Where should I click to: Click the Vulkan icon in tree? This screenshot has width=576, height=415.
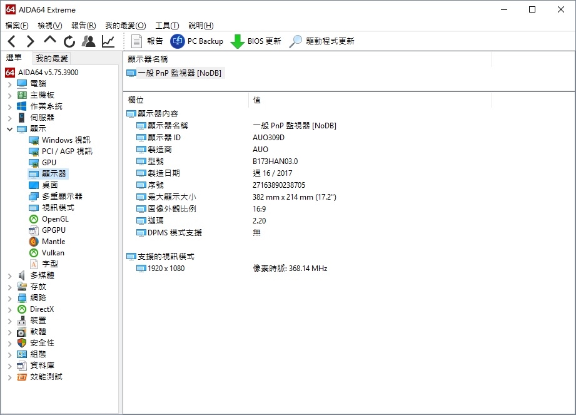point(33,253)
